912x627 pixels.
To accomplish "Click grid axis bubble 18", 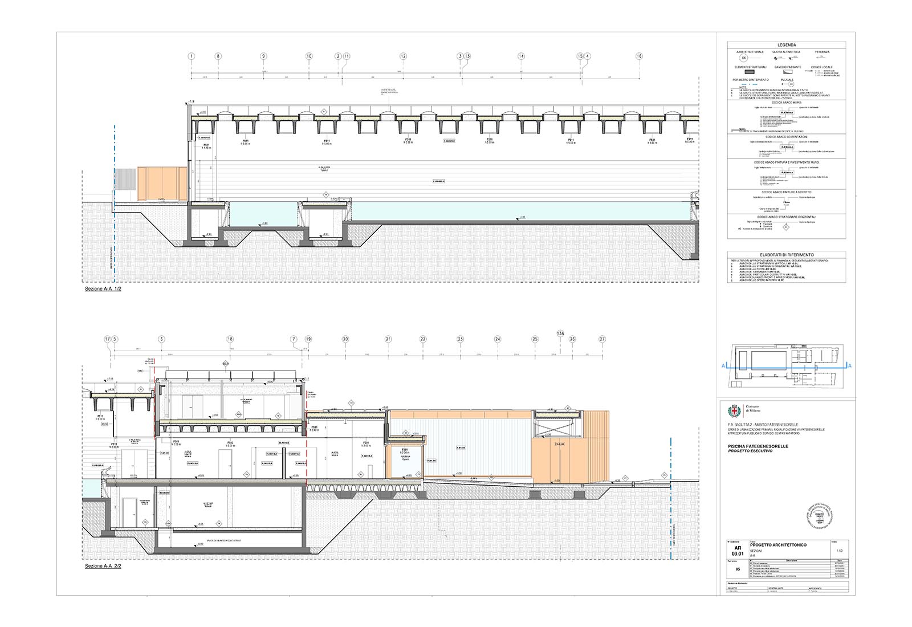I will pos(230,339).
